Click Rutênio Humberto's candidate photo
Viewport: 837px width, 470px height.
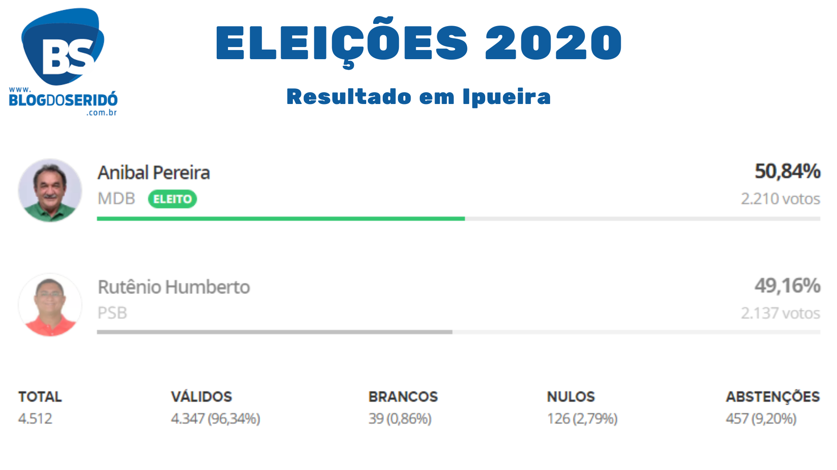click(x=50, y=305)
